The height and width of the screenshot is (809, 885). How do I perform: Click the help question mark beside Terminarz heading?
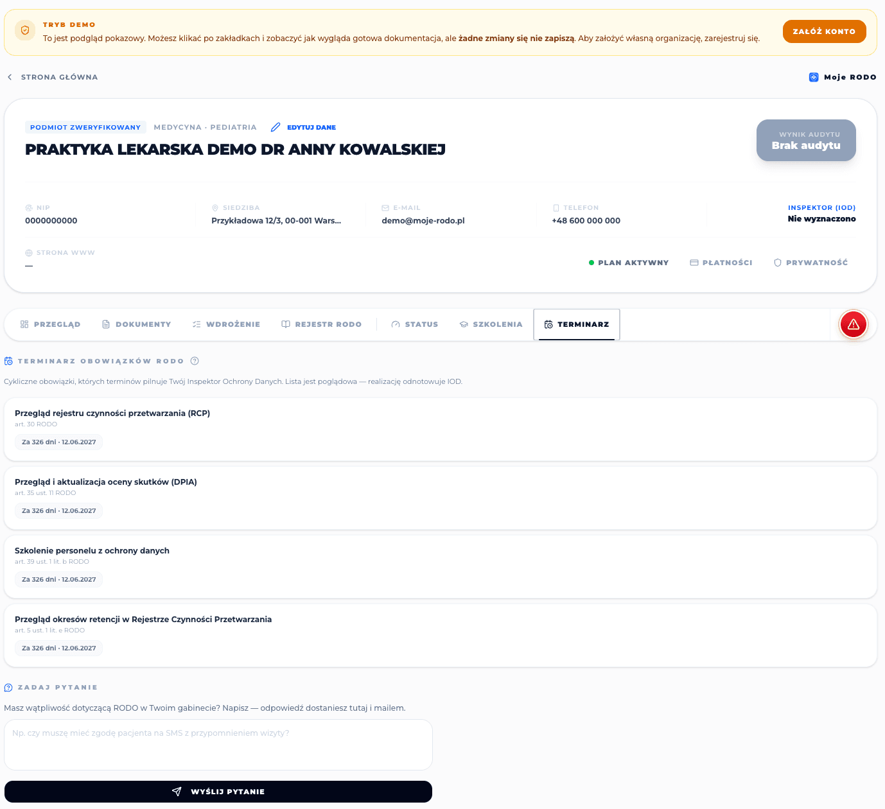coord(195,361)
